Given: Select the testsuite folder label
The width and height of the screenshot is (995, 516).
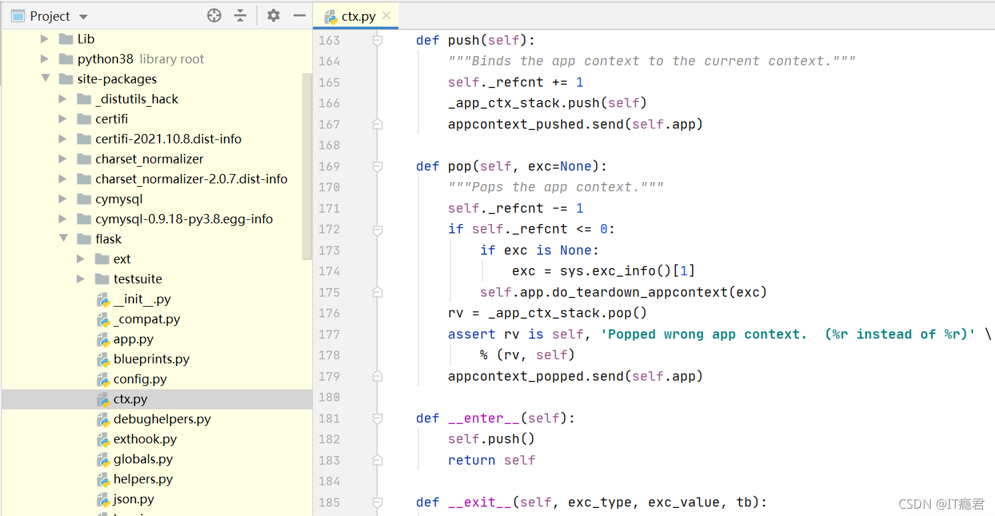Looking at the screenshot, I should pyautogui.click(x=137, y=279).
